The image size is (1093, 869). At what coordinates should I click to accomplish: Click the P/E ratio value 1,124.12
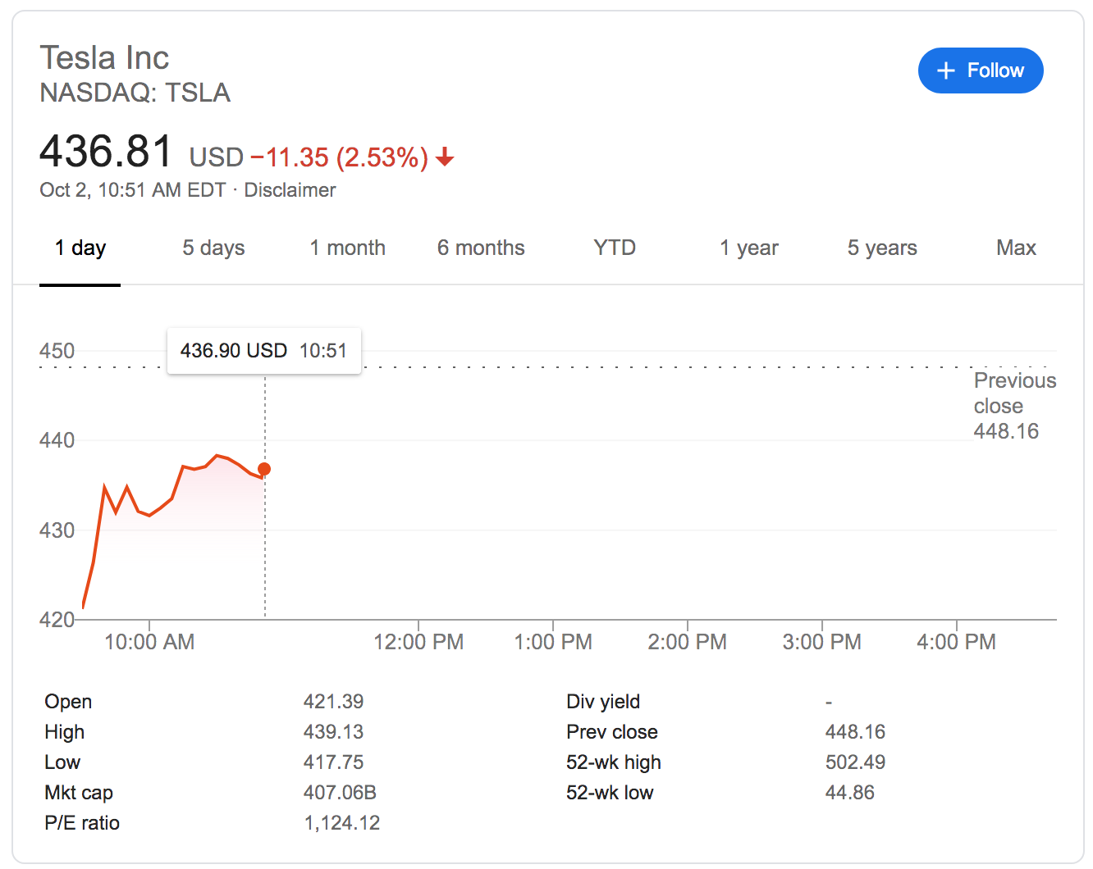click(342, 823)
